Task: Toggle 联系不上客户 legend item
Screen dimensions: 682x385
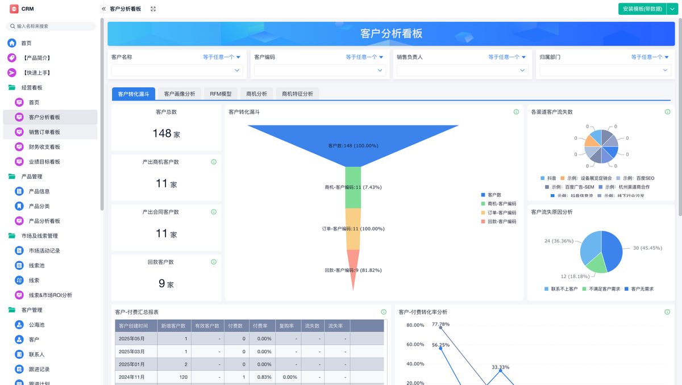Action: [560, 289]
